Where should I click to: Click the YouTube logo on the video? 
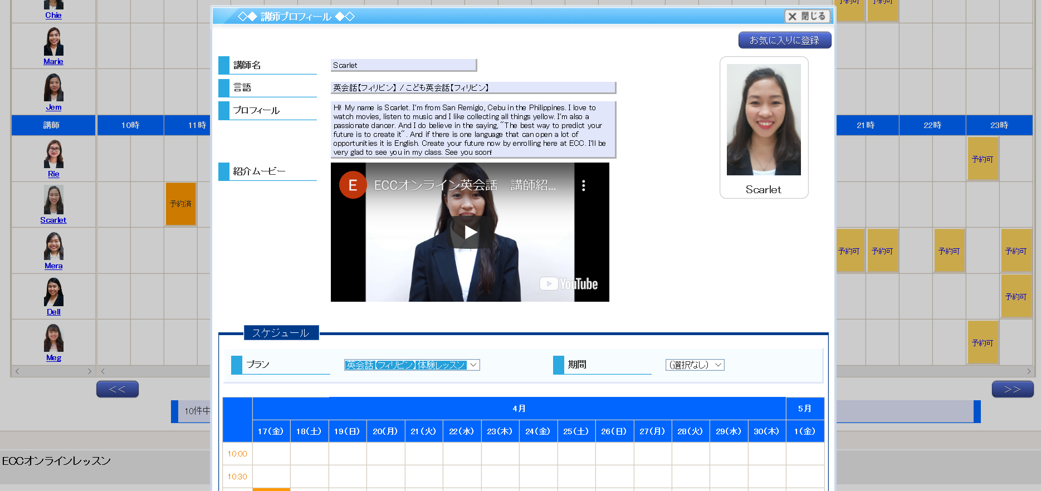click(x=569, y=284)
